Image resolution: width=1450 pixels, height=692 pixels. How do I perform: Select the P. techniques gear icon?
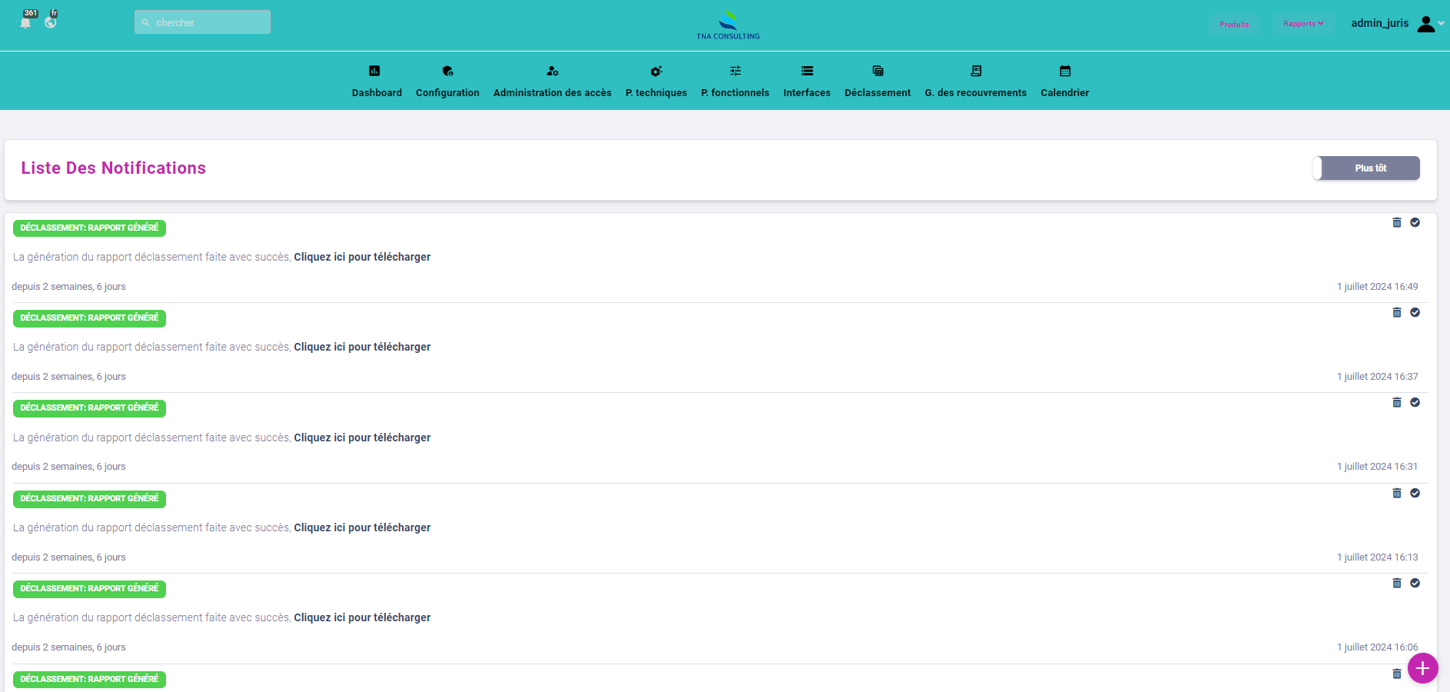pyautogui.click(x=656, y=71)
